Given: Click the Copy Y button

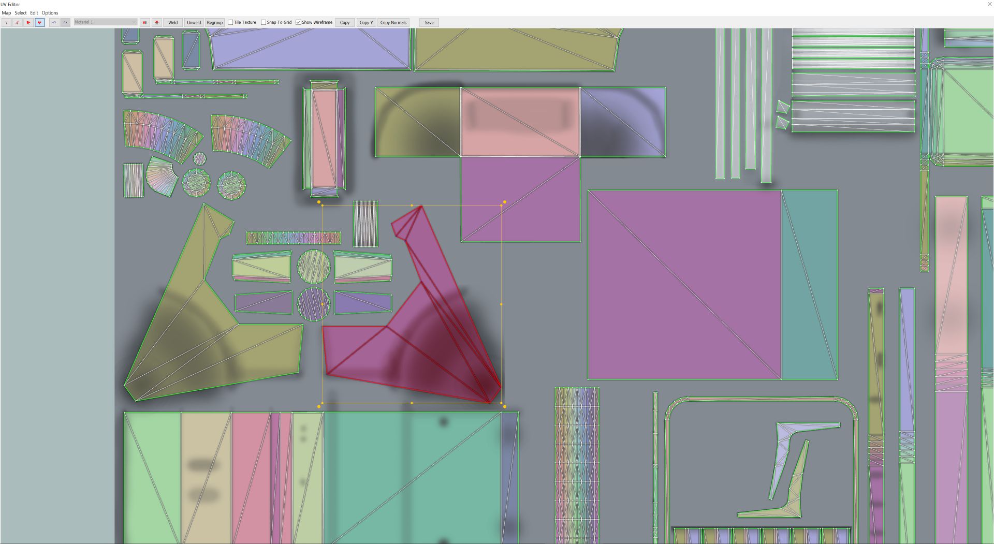Looking at the screenshot, I should tap(366, 22).
